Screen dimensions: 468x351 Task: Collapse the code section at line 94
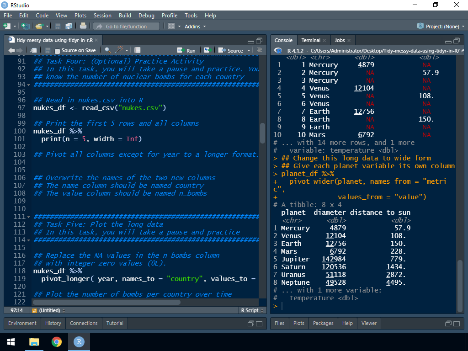(x=29, y=85)
